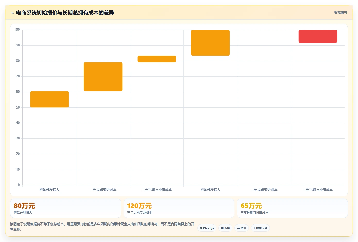Viewport: 358px width, 242px height.
Task: Click the caption under the 80万元 value
Action: coord(23,213)
